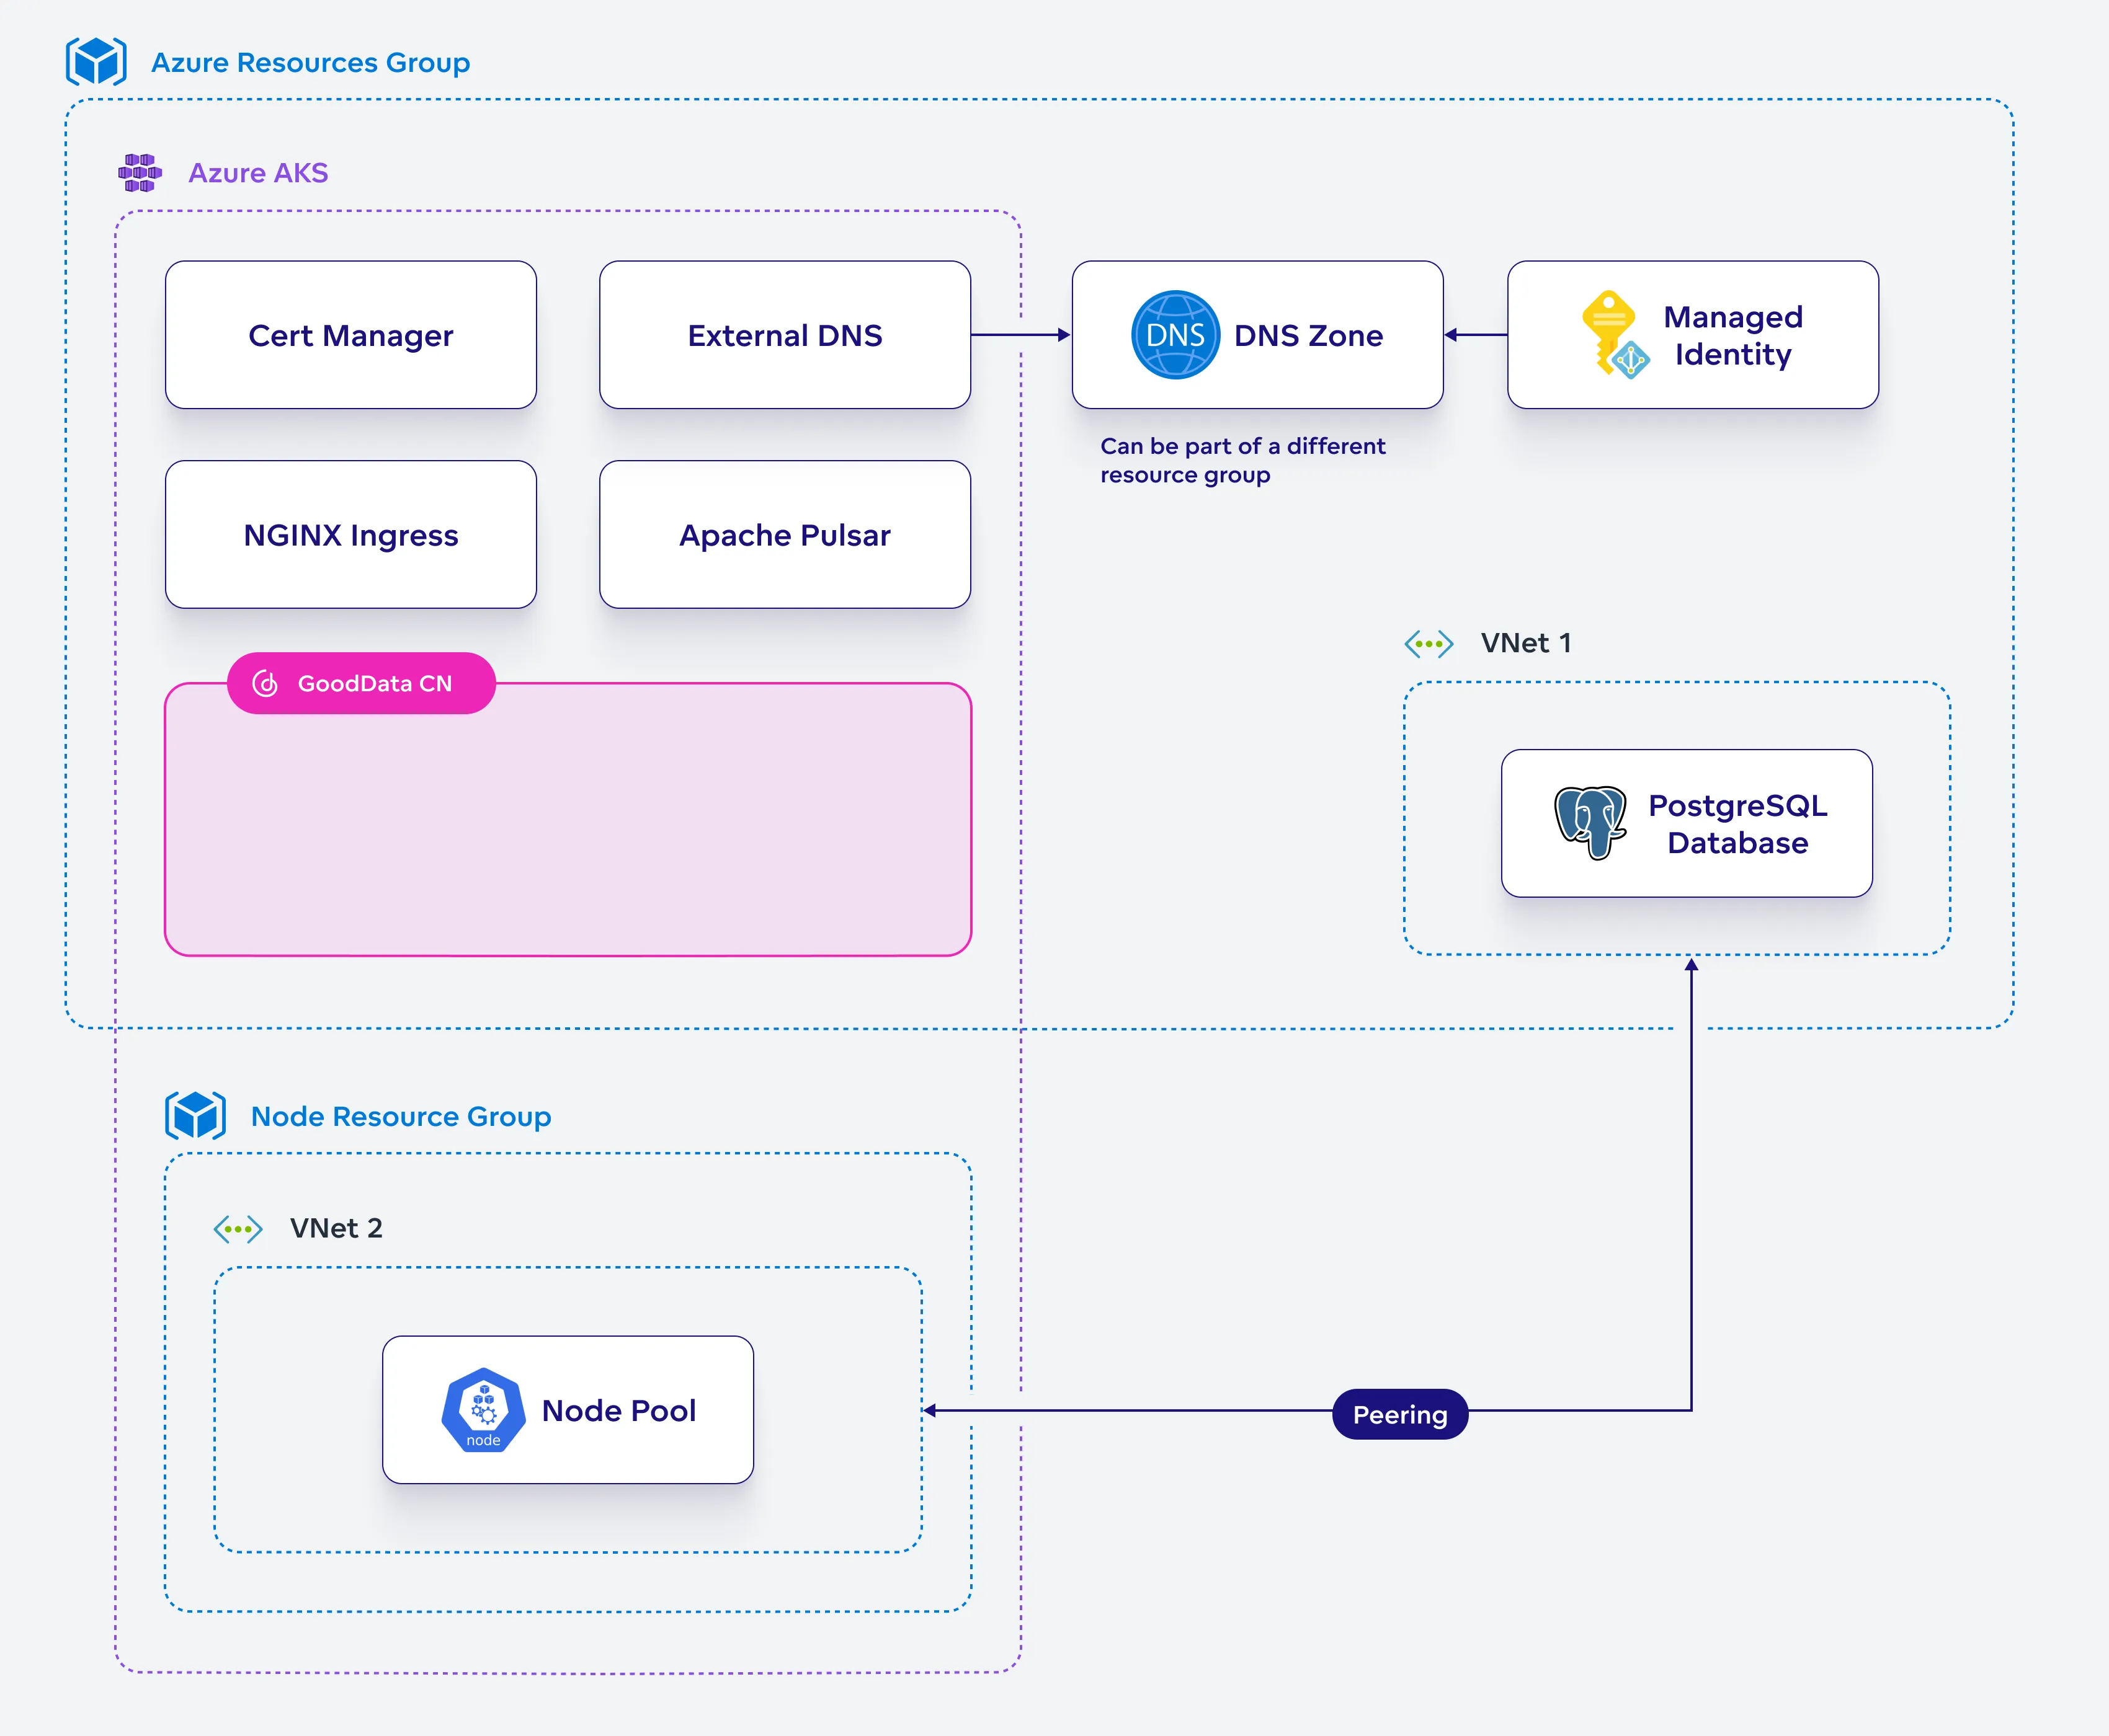This screenshot has height=1736, width=2109.
Task: Click the Node Resource Group heading text
Action: [x=401, y=1117]
